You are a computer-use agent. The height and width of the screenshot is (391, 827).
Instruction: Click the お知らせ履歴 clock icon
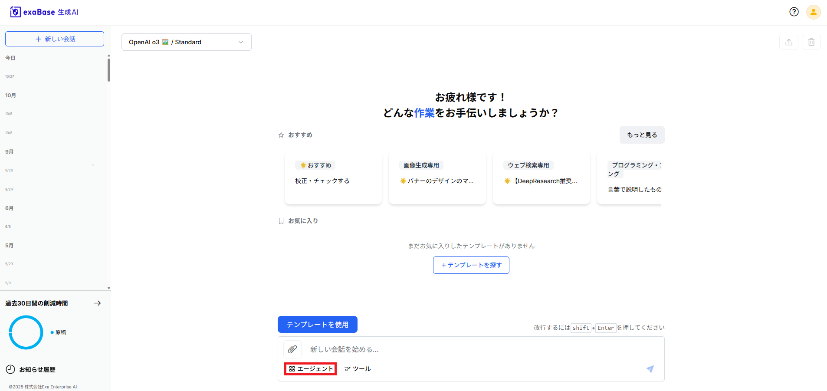click(x=10, y=369)
